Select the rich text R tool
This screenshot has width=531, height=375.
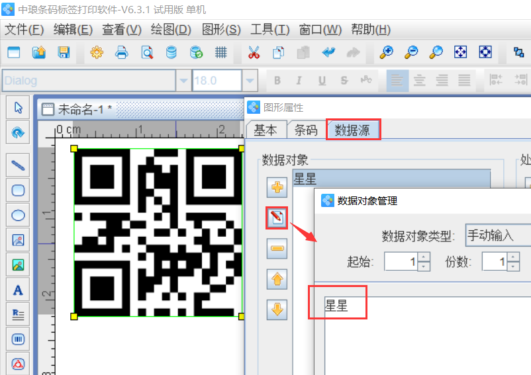(18, 314)
